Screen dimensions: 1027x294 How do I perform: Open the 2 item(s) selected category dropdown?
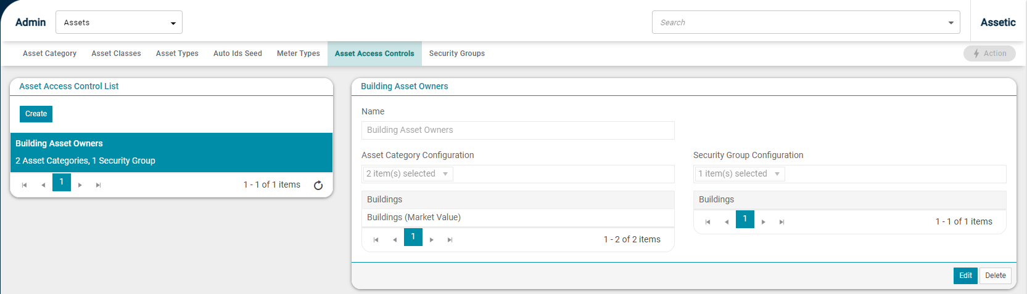[408, 174]
